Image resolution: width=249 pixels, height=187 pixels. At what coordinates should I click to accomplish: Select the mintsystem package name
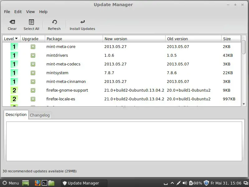[x=57, y=73]
